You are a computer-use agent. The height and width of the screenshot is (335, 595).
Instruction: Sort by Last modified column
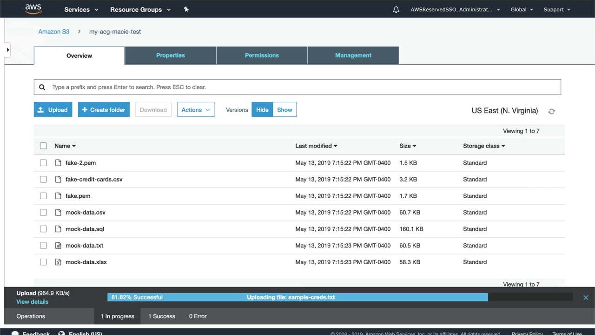(x=316, y=146)
